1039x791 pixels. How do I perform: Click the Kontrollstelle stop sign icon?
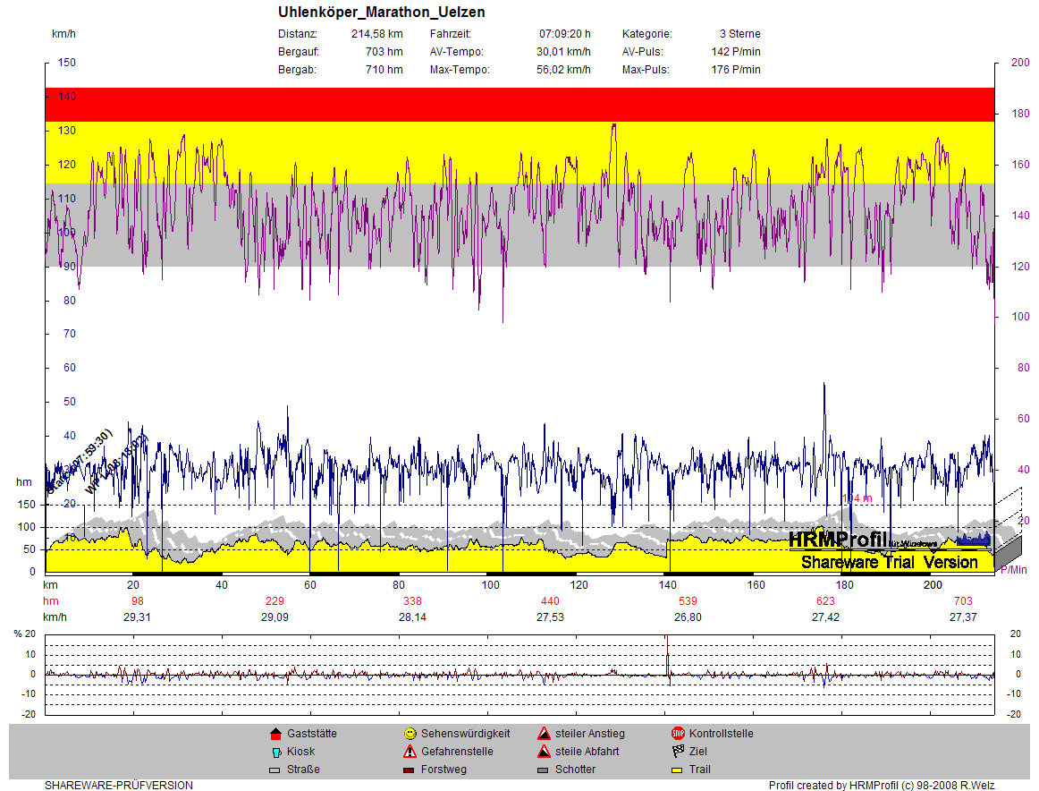pyautogui.click(x=678, y=734)
